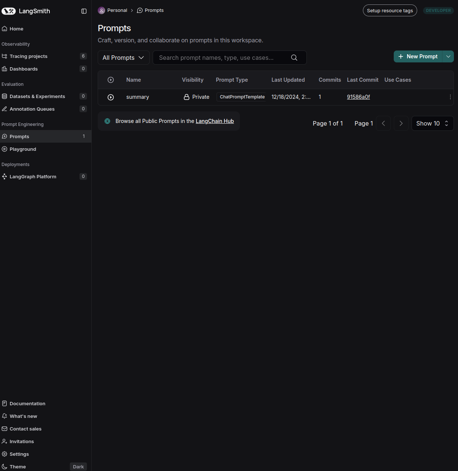458x471 pixels.
Task: Go to previous page arrow
Action: 383,123
